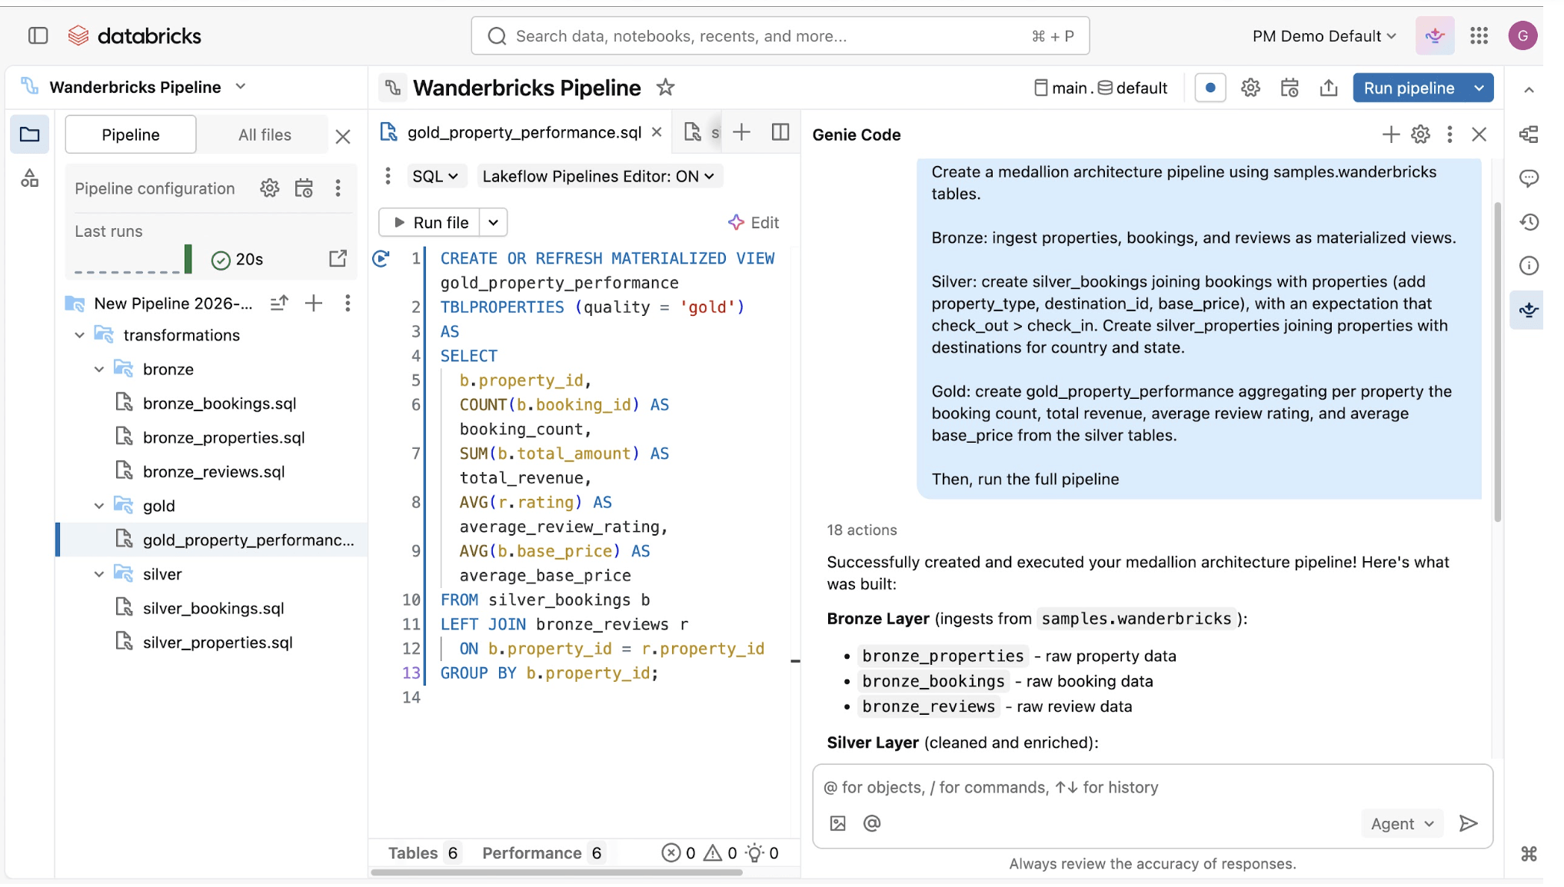Click the main.default catalog link
Viewport: 1564px width, 887px height.
click(x=1100, y=88)
